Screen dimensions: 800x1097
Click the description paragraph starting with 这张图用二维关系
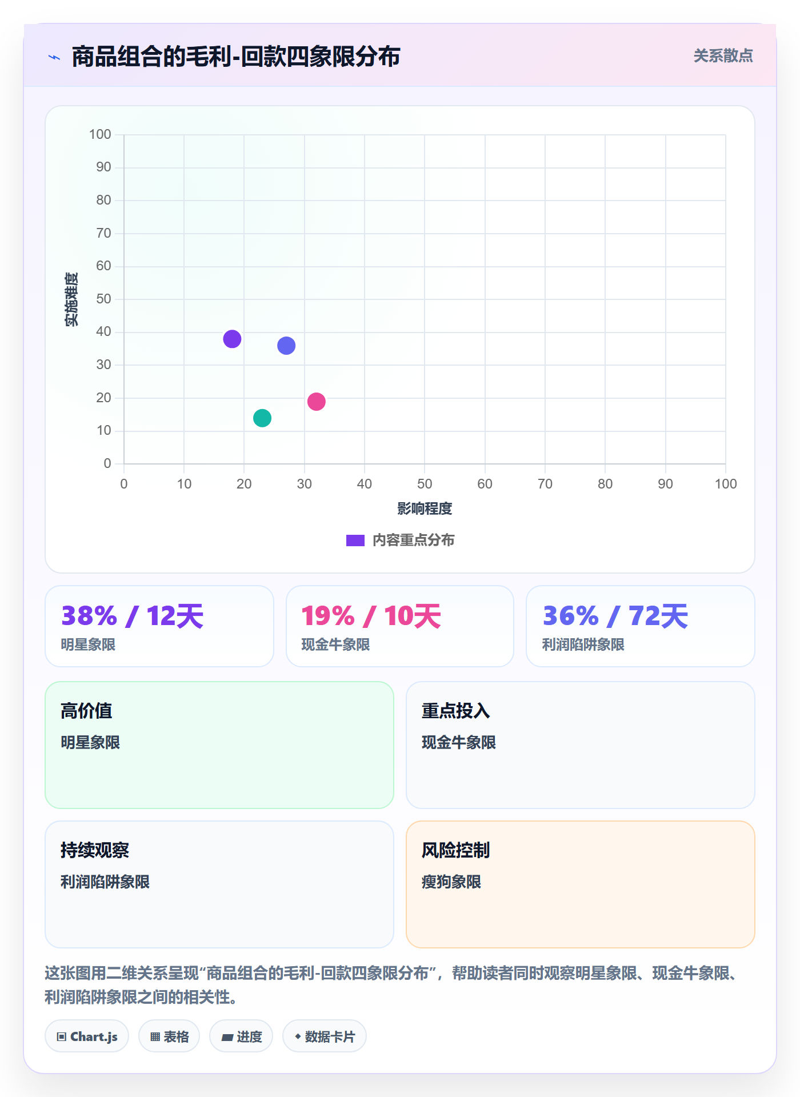393,985
